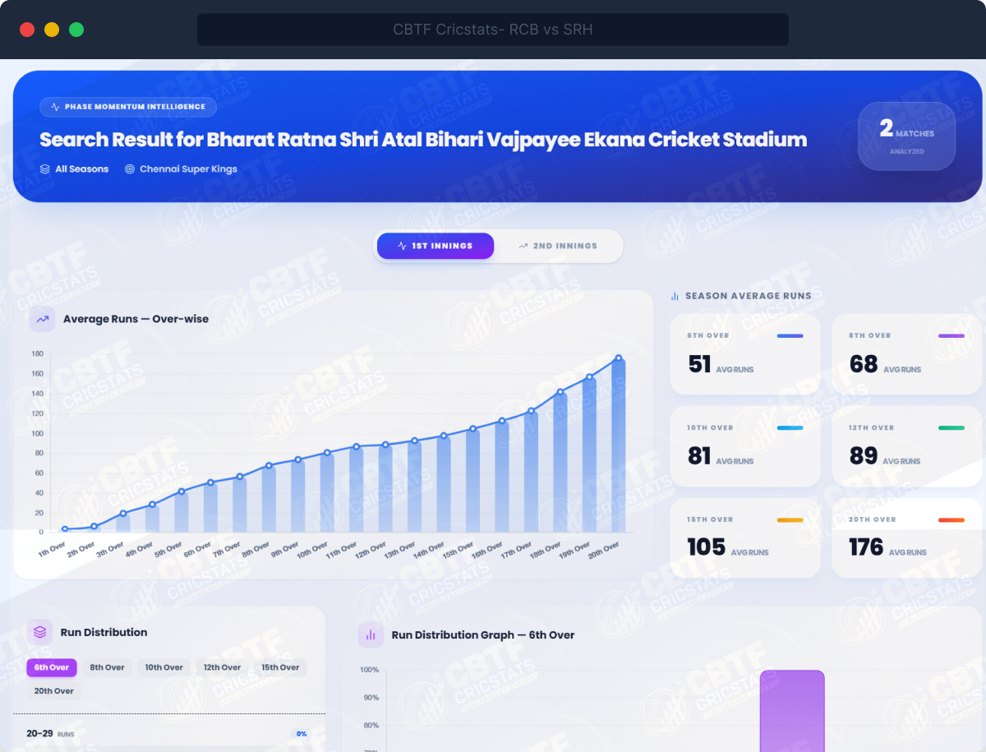Viewport: 986px width, 752px height.
Task: Switch to the 1st Innings tab
Action: (x=435, y=246)
